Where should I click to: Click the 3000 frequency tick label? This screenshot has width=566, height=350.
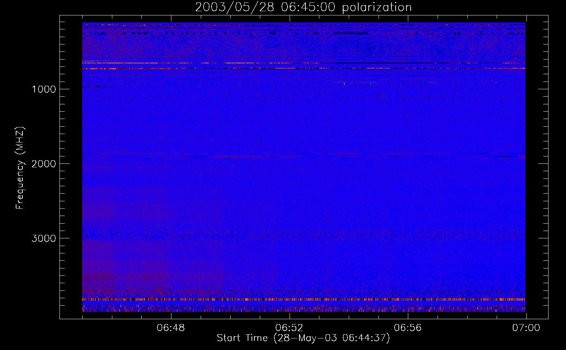(44, 238)
